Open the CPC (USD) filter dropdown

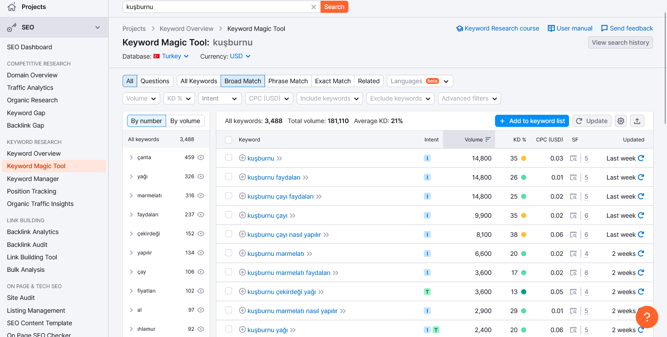(269, 98)
